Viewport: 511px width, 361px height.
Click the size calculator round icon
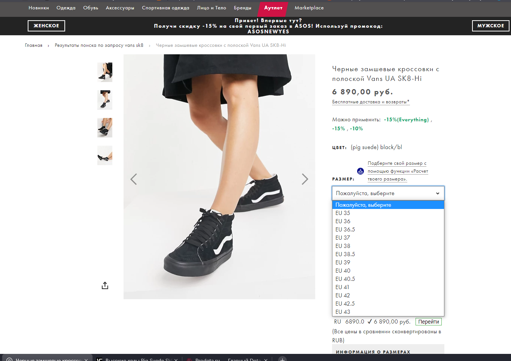click(361, 171)
